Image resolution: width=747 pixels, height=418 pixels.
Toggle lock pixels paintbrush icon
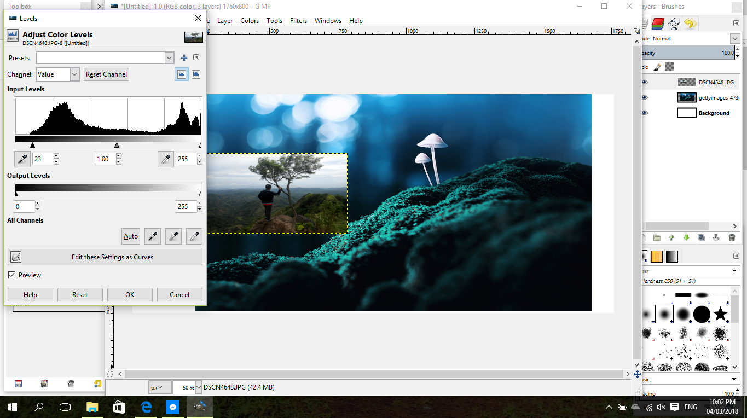point(657,67)
